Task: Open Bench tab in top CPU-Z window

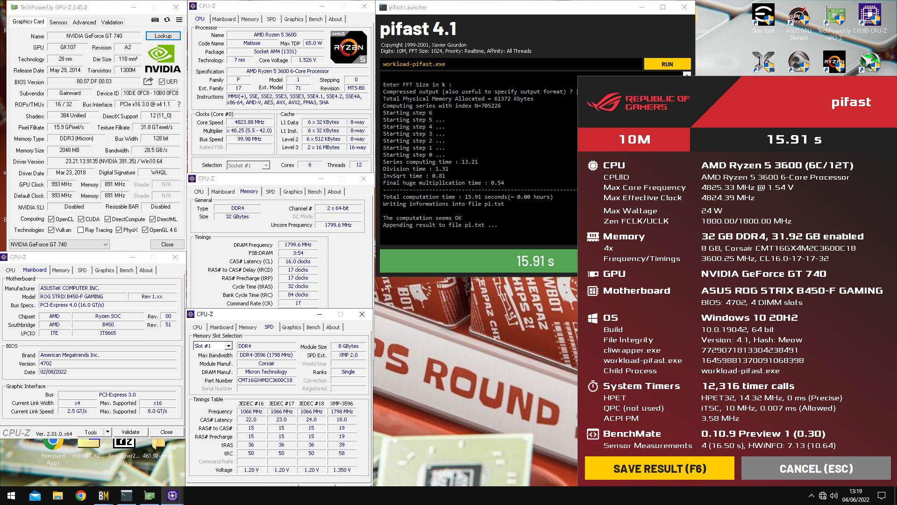Action: [x=316, y=19]
